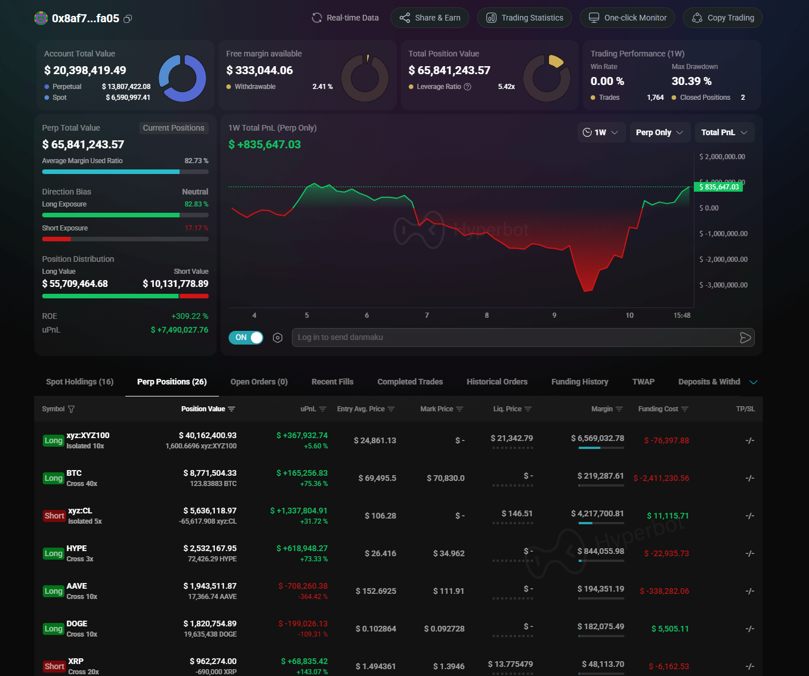Open the Funding History tab
Image resolution: width=809 pixels, height=676 pixels.
click(579, 382)
